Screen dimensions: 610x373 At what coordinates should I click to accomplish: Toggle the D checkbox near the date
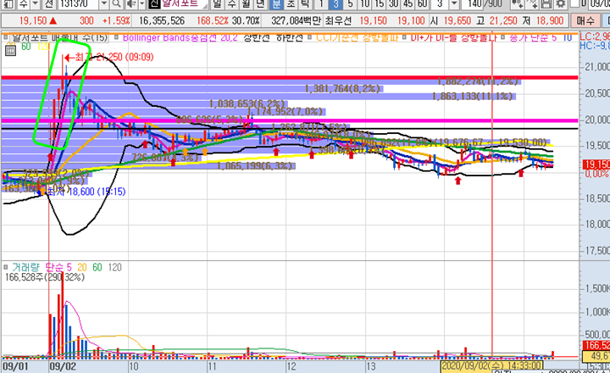click(x=574, y=4)
